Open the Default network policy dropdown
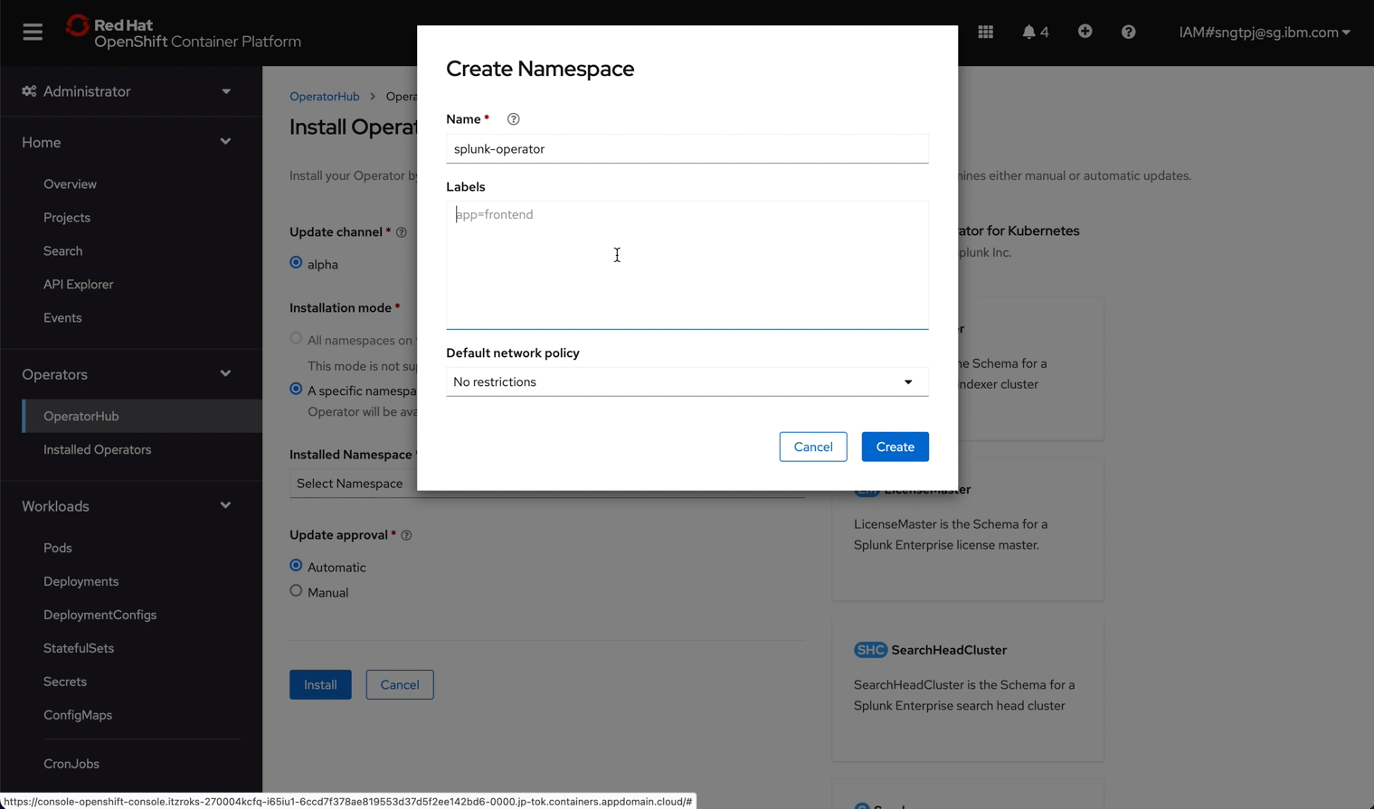The height and width of the screenshot is (809, 1374). [687, 381]
